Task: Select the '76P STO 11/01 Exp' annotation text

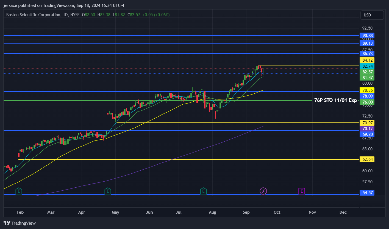Action: (335, 101)
